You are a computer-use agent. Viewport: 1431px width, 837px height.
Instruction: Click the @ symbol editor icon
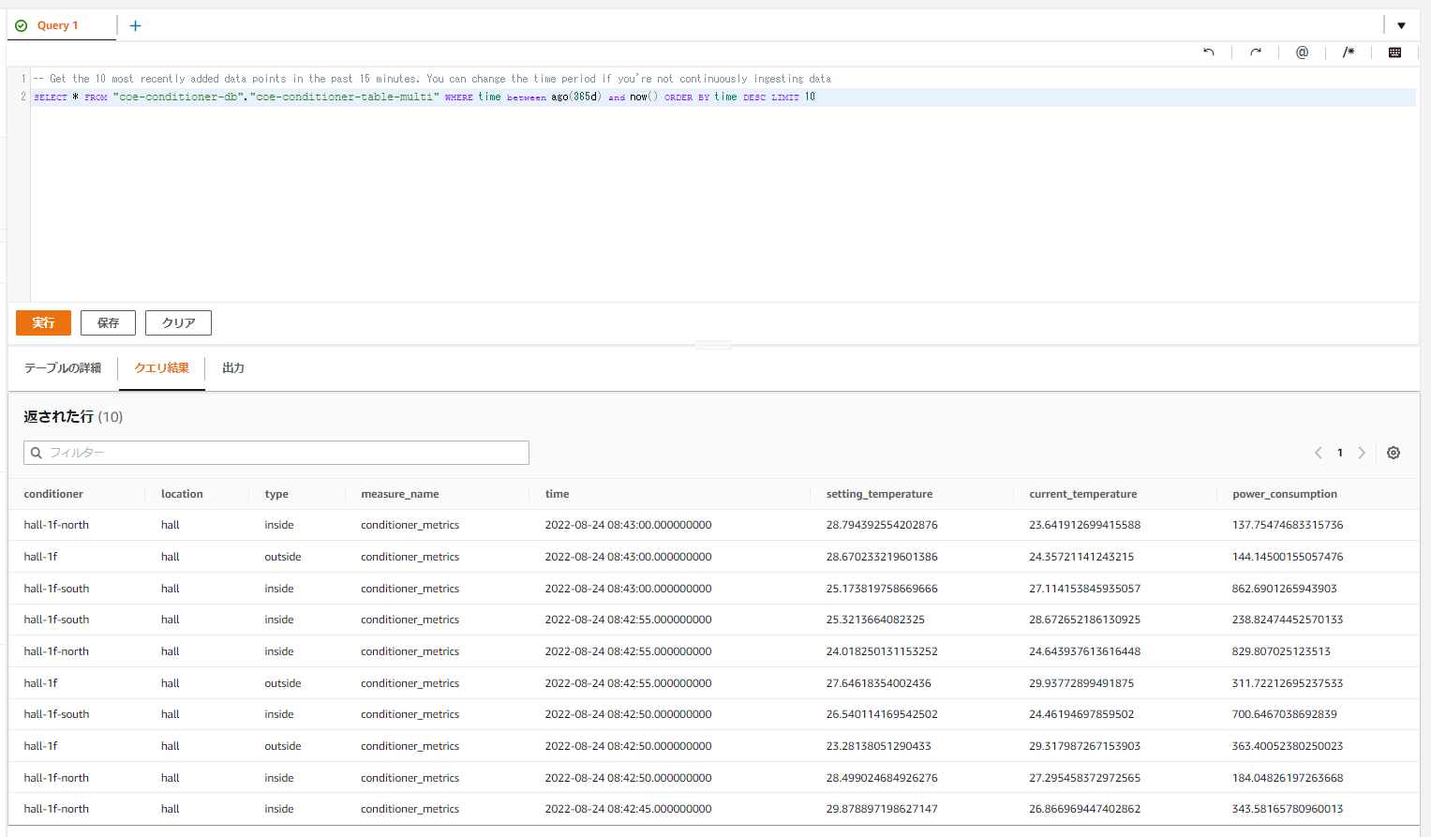click(1302, 52)
